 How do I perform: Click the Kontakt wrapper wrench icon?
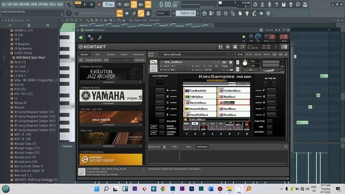pyautogui.click(x=100, y=38)
